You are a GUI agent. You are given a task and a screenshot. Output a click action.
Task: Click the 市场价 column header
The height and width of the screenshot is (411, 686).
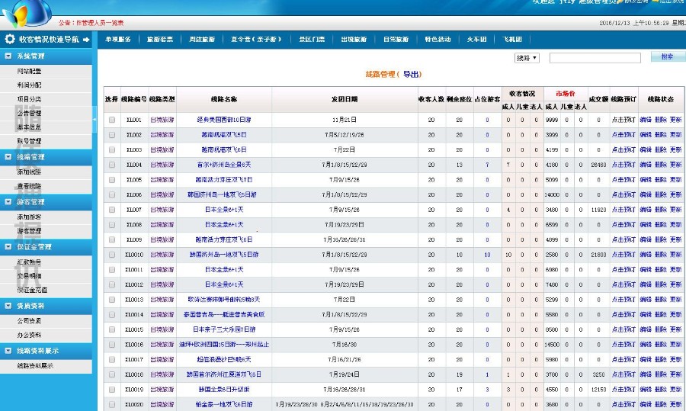click(566, 94)
